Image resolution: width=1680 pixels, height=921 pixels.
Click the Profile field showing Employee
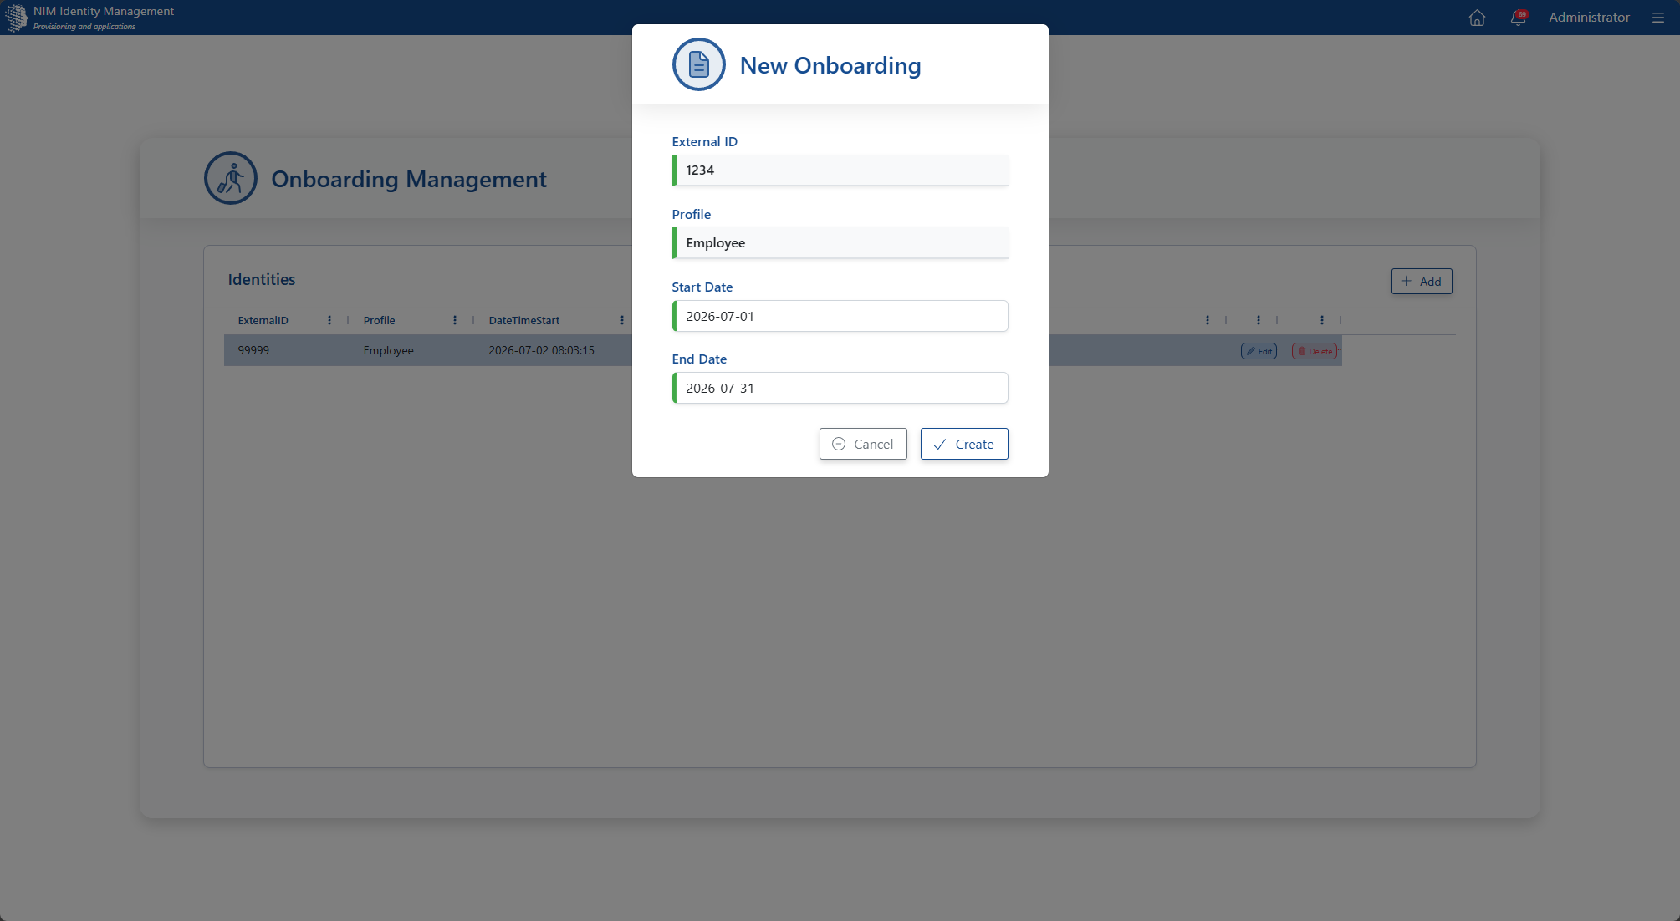840,243
